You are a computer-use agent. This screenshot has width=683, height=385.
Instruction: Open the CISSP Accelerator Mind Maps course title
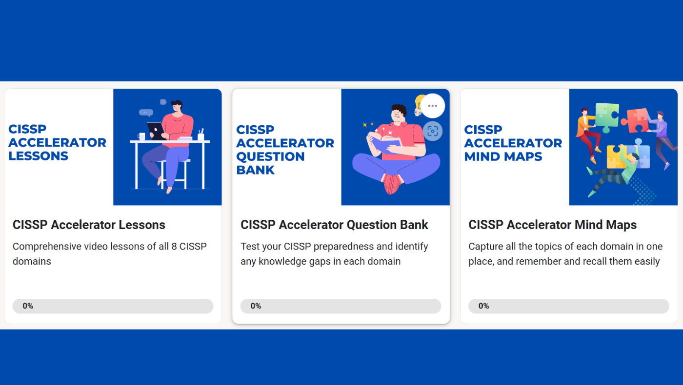(553, 225)
